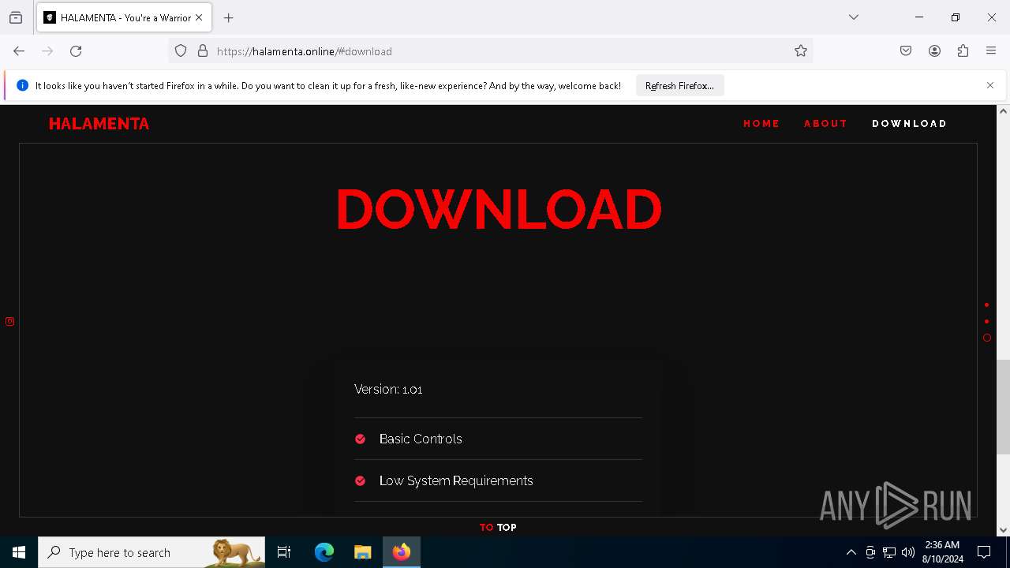Launch Microsoft Edge from taskbar
1010x568 pixels.
tap(324, 552)
